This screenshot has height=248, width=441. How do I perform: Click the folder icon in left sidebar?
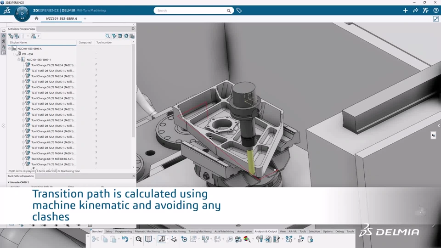(x=3, y=30)
